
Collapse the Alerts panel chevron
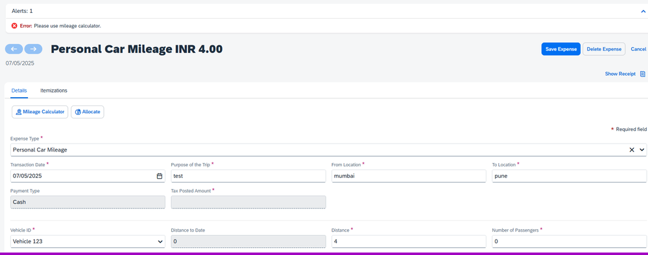(643, 12)
